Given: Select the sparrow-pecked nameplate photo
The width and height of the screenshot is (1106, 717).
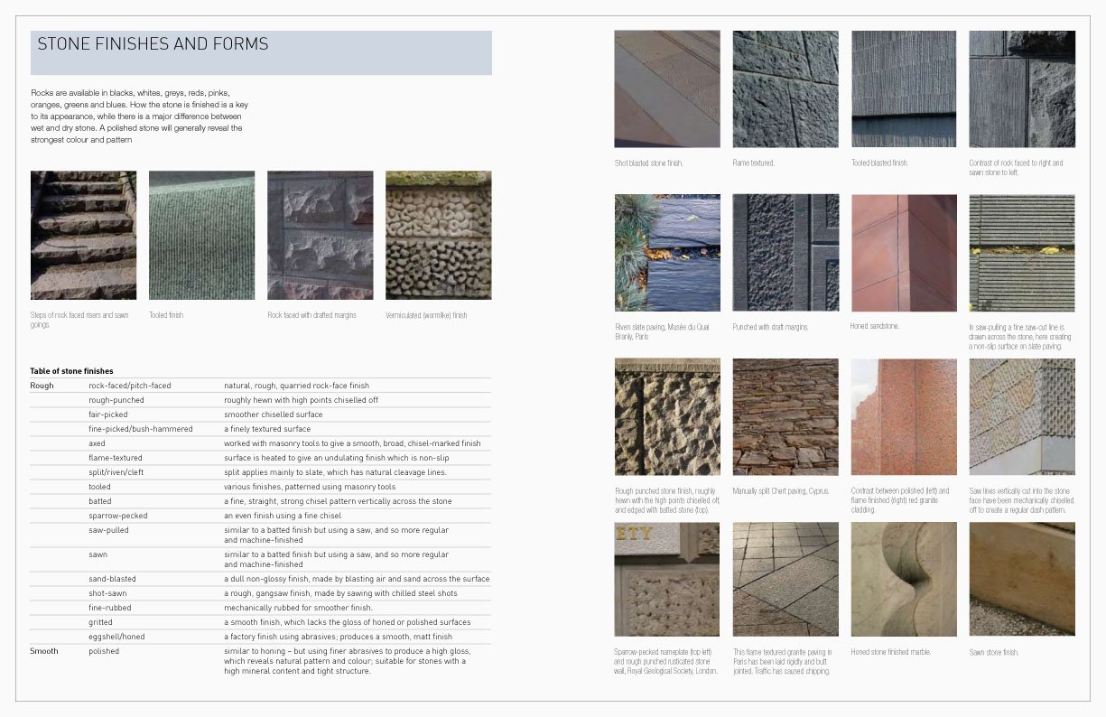Looking at the screenshot, I should 666,579.
